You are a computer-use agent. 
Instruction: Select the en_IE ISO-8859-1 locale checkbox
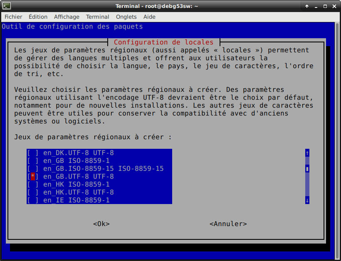[32, 200]
